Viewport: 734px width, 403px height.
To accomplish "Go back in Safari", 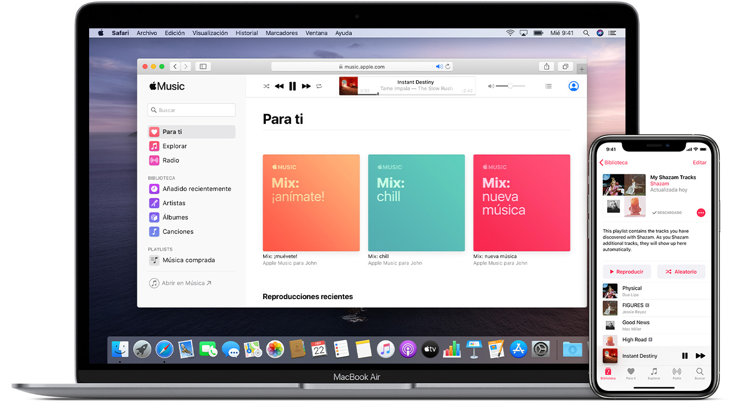I will pyautogui.click(x=175, y=67).
